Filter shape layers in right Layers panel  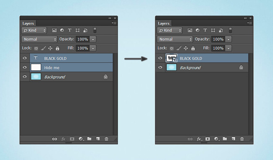(x=213, y=31)
